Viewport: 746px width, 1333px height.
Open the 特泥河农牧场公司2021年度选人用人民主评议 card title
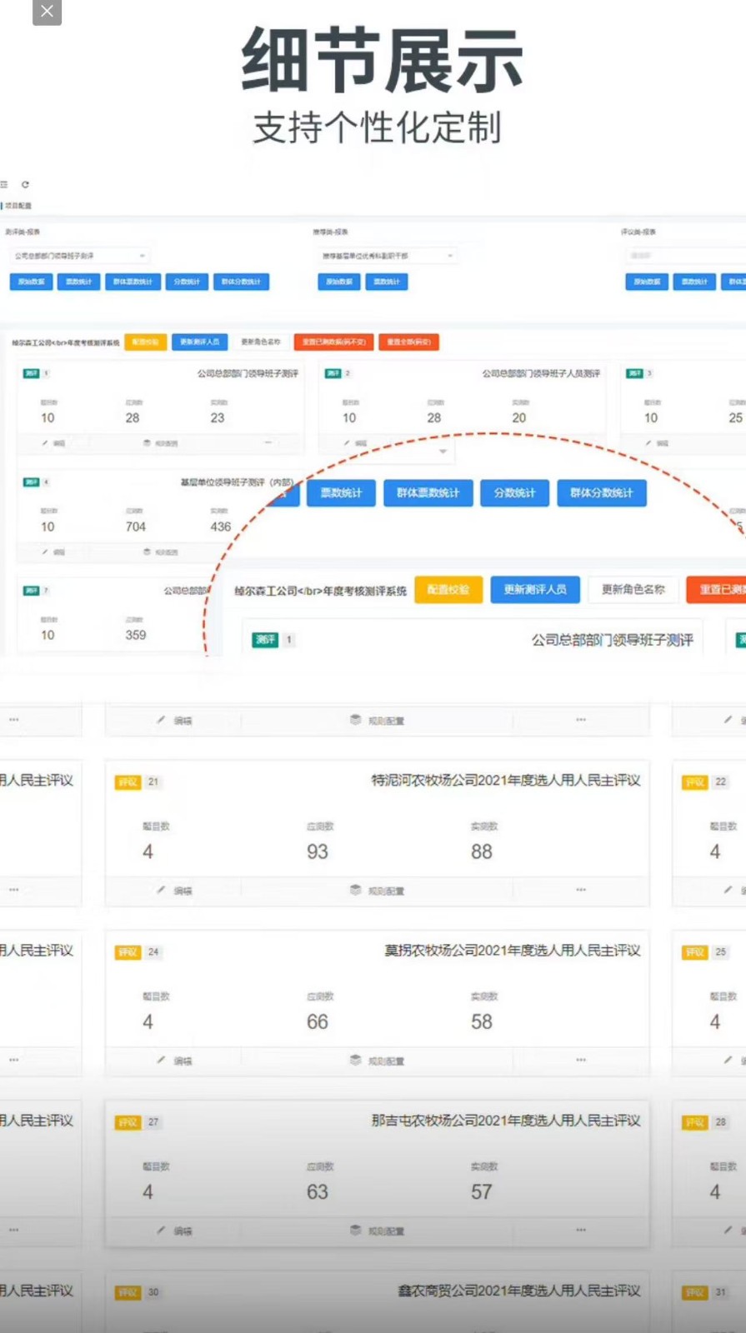(506, 781)
